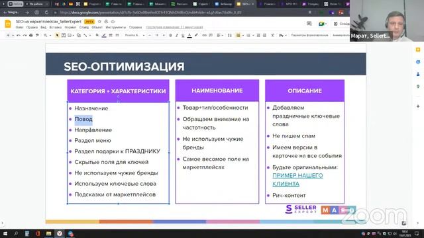
Task: Open the text color picker
Action: pyautogui.click(x=189, y=35)
